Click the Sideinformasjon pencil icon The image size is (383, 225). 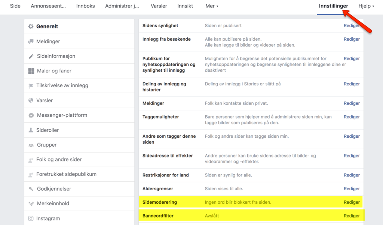pyautogui.click(x=31, y=56)
